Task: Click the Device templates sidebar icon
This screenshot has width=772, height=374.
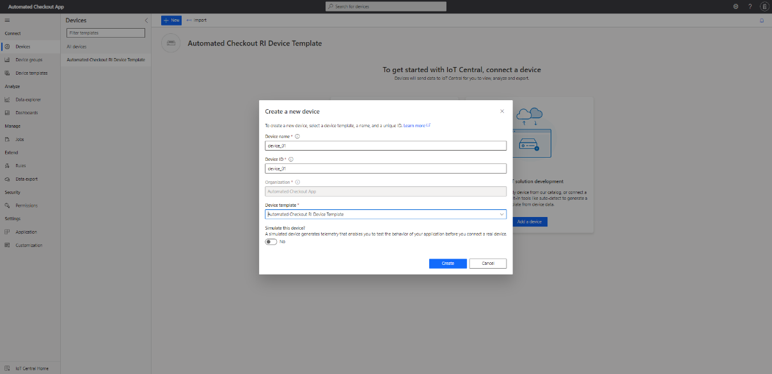Action: pyautogui.click(x=8, y=73)
